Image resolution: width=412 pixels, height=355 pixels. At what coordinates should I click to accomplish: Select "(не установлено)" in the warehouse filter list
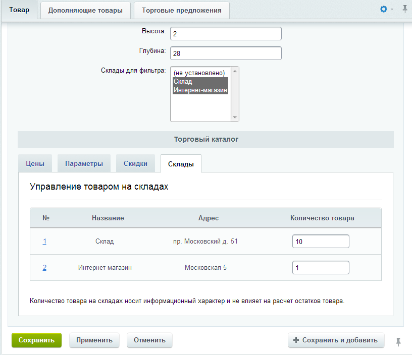198,73
